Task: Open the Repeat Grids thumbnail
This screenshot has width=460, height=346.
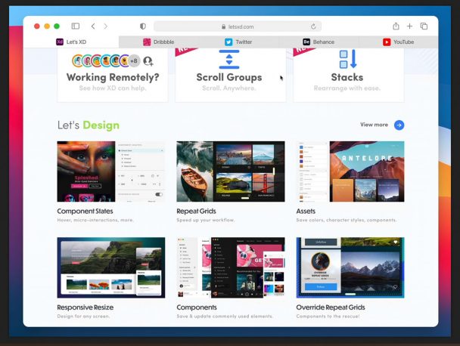Action: pyautogui.click(x=230, y=171)
